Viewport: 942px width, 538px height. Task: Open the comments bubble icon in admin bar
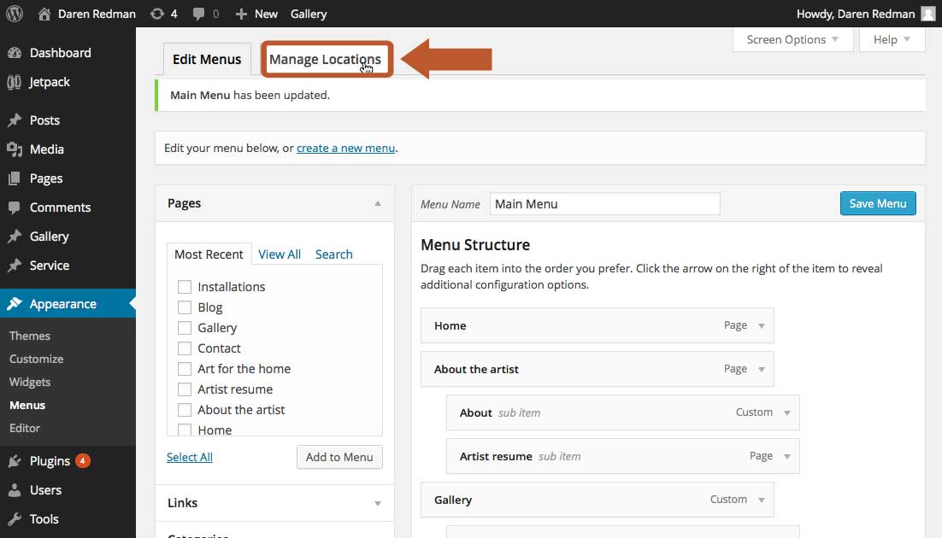(x=198, y=14)
